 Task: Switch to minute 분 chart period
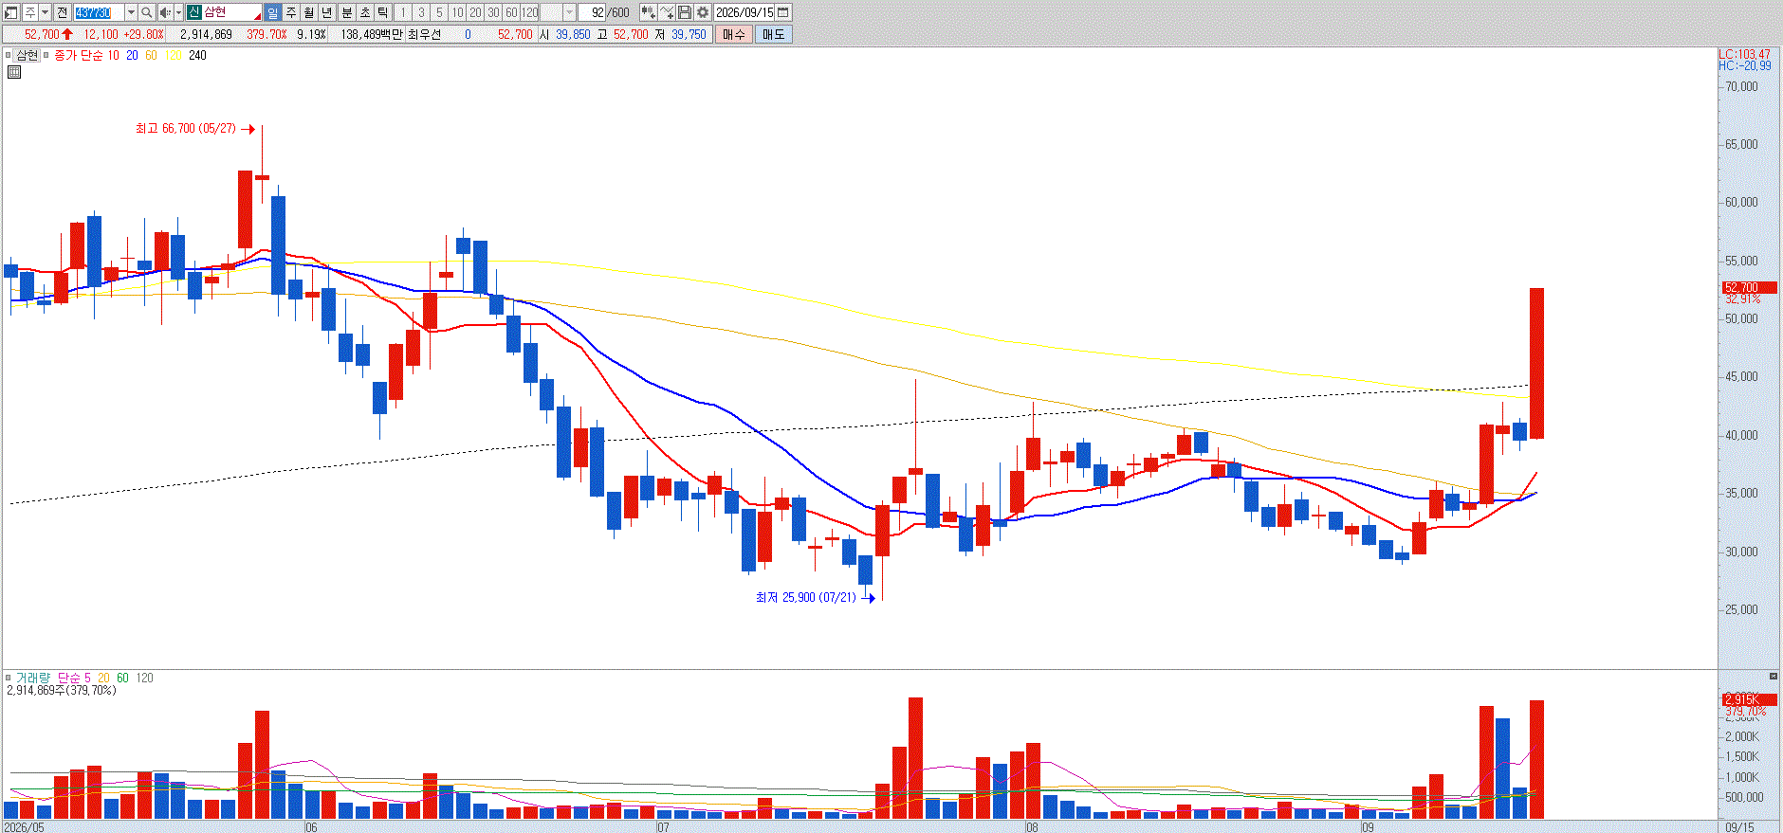346,12
